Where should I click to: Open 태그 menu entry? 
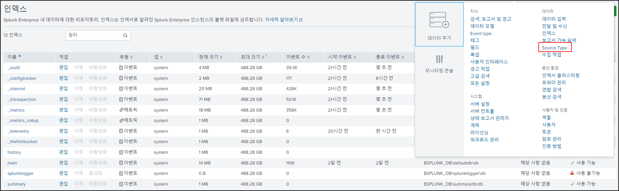point(475,40)
